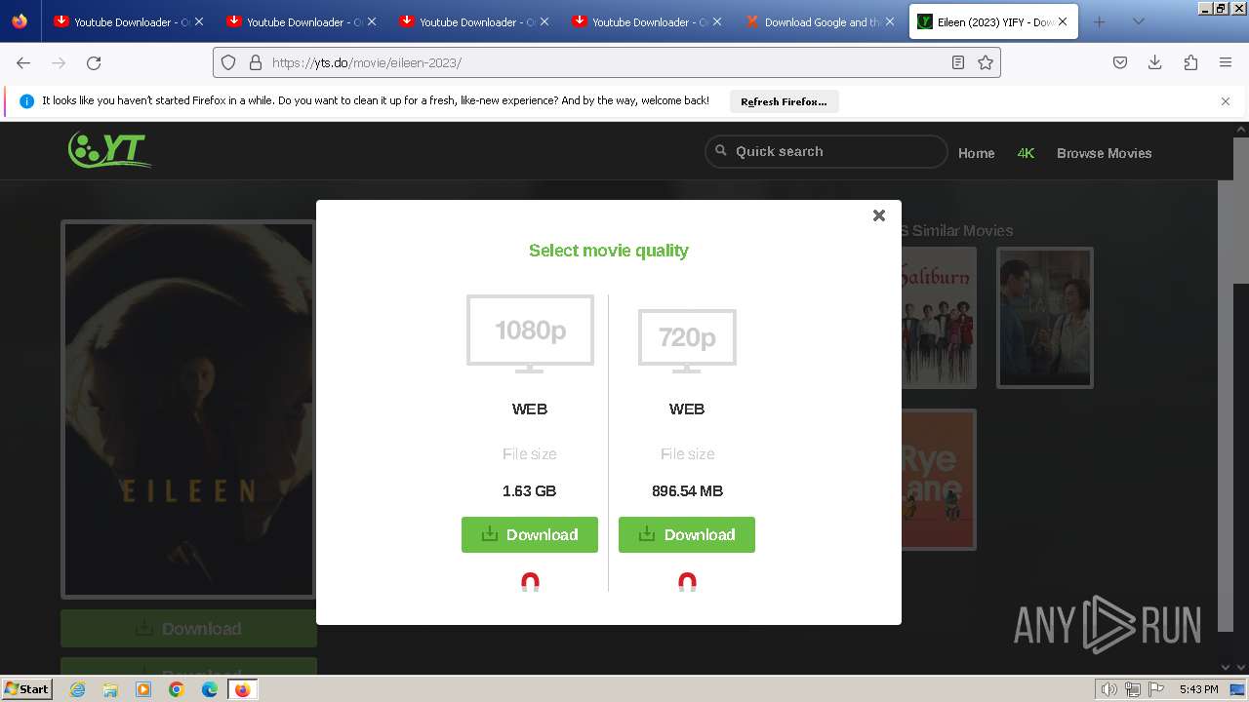Image resolution: width=1249 pixels, height=702 pixels.
Task: Click Refresh Firefox button
Action: [x=784, y=101]
